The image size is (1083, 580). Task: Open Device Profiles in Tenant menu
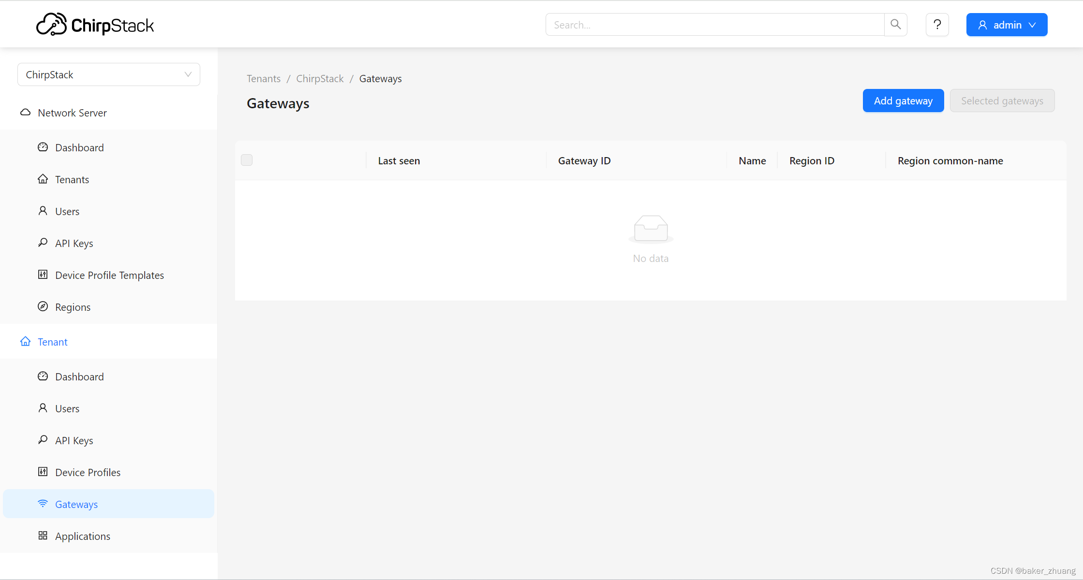[88, 472]
